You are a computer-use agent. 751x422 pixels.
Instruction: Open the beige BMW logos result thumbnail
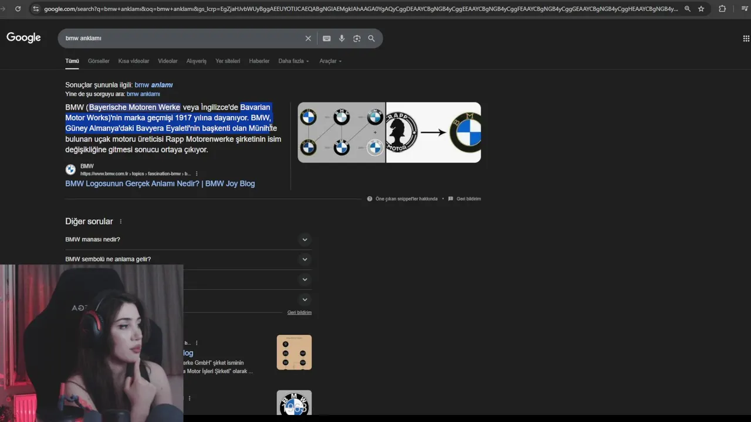(x=294, y=352)
